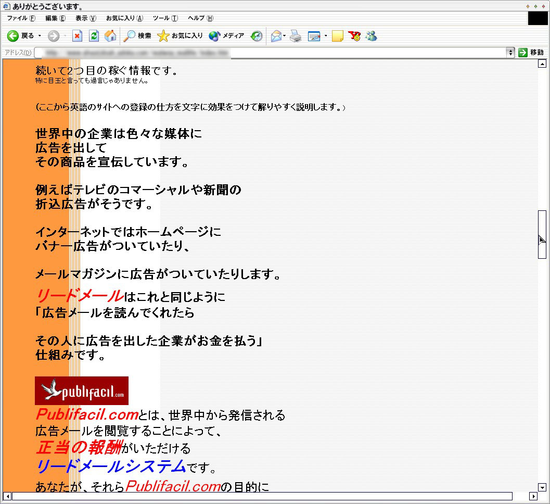Click the horizontal scrollbar left arrow
Screen dimensions: 550x504
click(x=7, y=496)
